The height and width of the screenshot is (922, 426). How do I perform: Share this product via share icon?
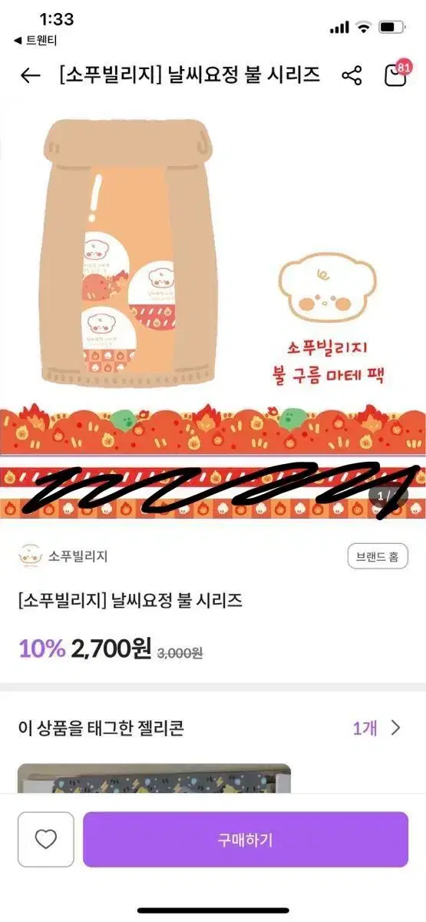[352, 75]
